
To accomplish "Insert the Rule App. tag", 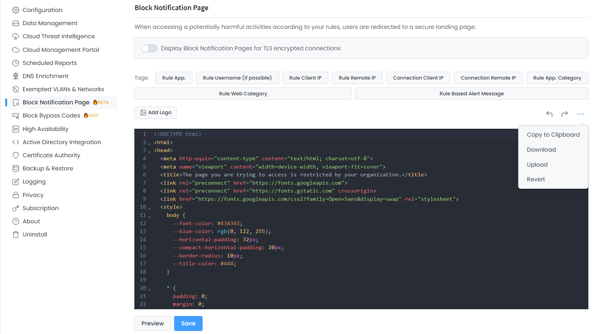I will [x=174, y=78].
